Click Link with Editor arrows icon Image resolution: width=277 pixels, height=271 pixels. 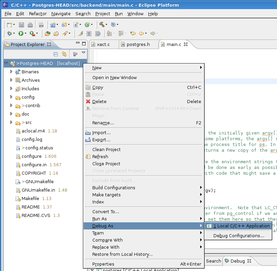pyautogui.click(x=64, y=54)
